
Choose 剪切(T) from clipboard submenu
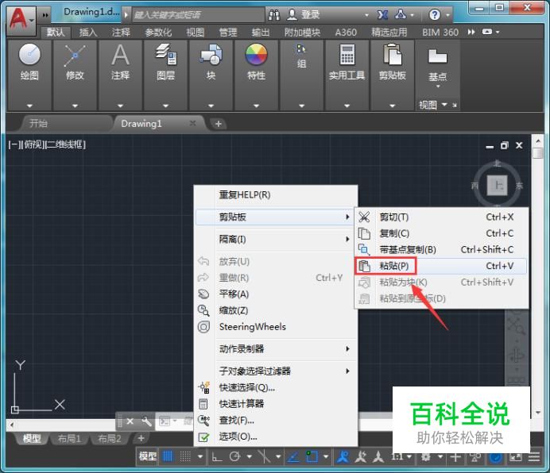441,217
